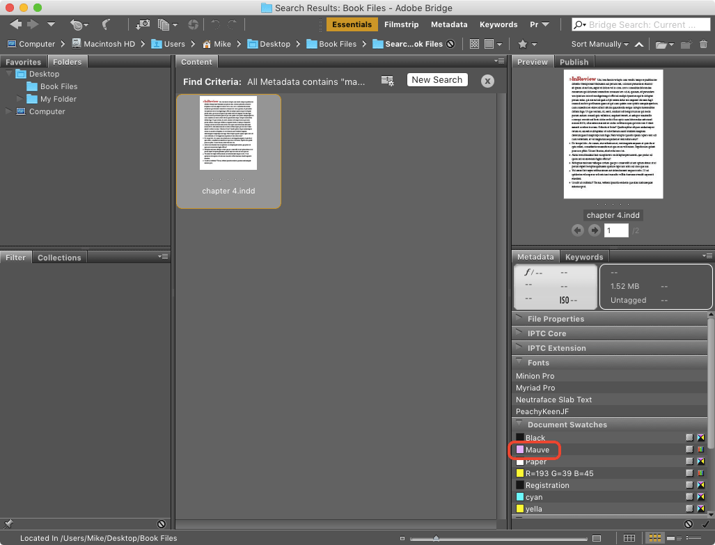Viewport: 715px width, 545px height.
Task: Click the New Search button
Action: (437, 80)
